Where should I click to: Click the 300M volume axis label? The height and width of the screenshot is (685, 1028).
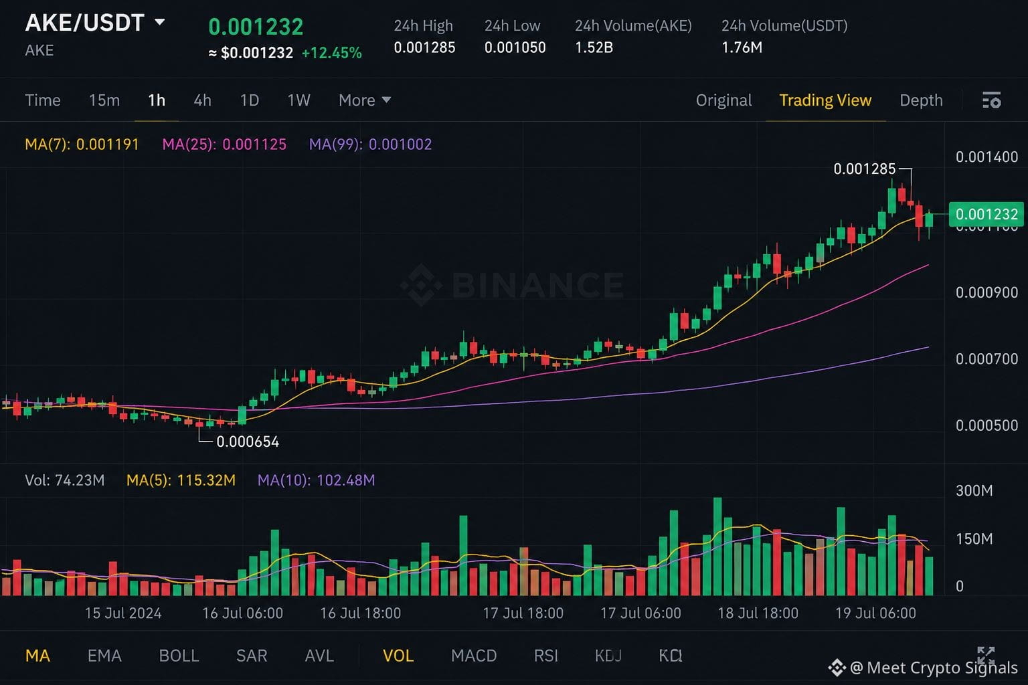pos(974,491)
